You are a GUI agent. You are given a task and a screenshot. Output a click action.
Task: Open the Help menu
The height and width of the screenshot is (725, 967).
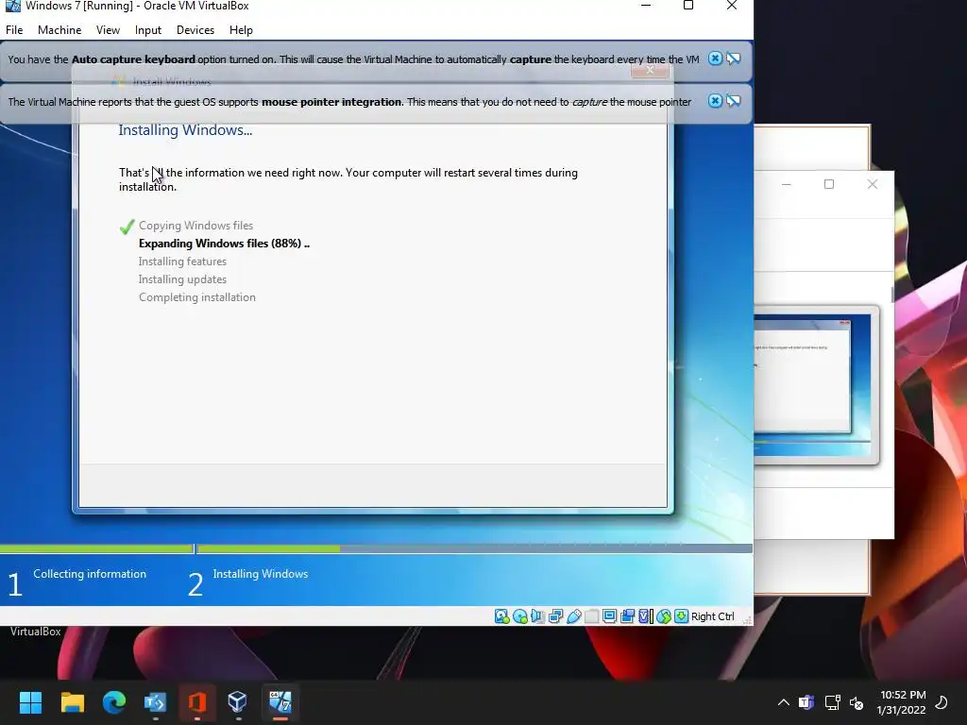pyautogui.click(x=241, y=29)
